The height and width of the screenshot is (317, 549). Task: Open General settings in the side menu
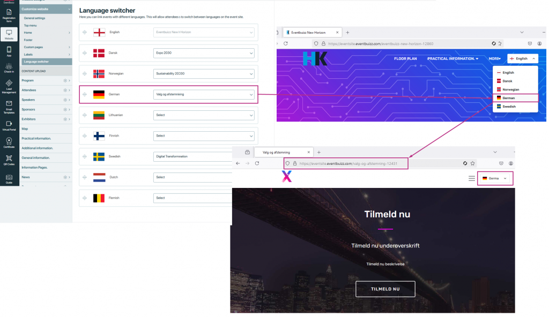pos(34,18)
